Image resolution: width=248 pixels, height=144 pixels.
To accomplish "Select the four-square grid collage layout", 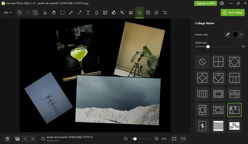I will click(218, 62).
